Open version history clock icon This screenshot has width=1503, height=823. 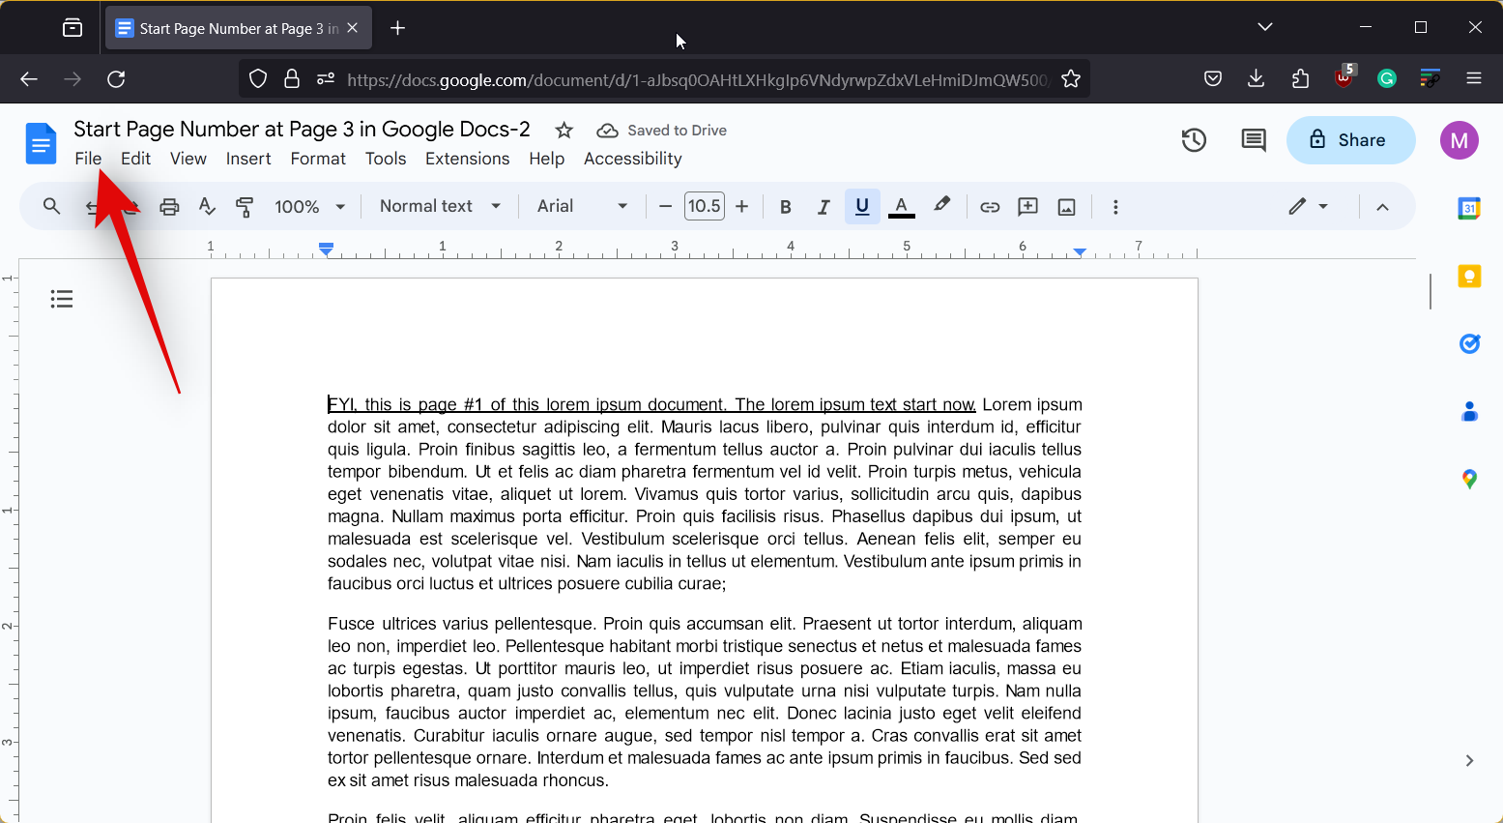point(1194,140)
